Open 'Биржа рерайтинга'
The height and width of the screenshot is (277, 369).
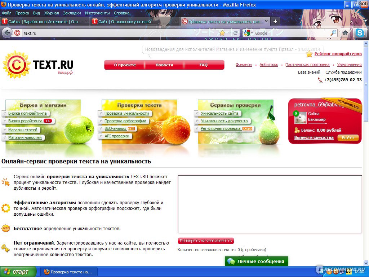click(25, 121)
